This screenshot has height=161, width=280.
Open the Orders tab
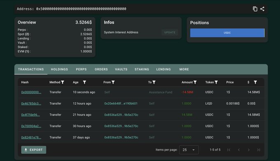coord(101,69)
